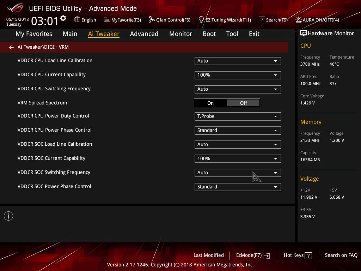This screenshot has width=361, height=271.
Task: Open VDDCR CPU Power Duty Control dropdown
Action: tap(238, 116)
